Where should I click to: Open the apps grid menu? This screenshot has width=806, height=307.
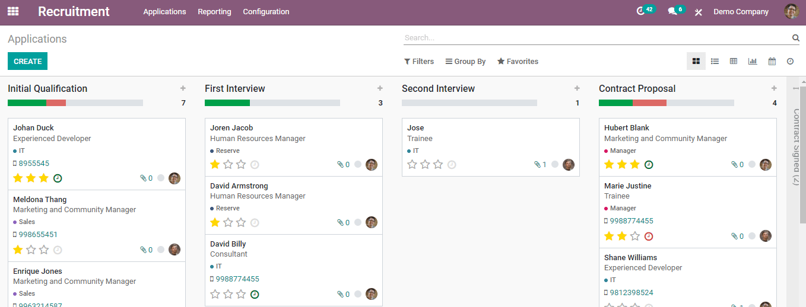pyautogui.click(x=13, y=11)
